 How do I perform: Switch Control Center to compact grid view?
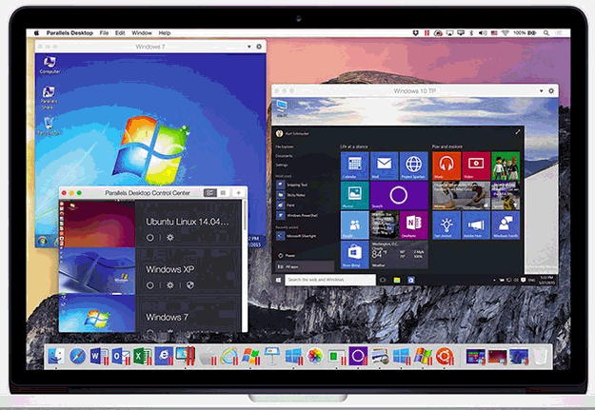[x=223, y=193]
